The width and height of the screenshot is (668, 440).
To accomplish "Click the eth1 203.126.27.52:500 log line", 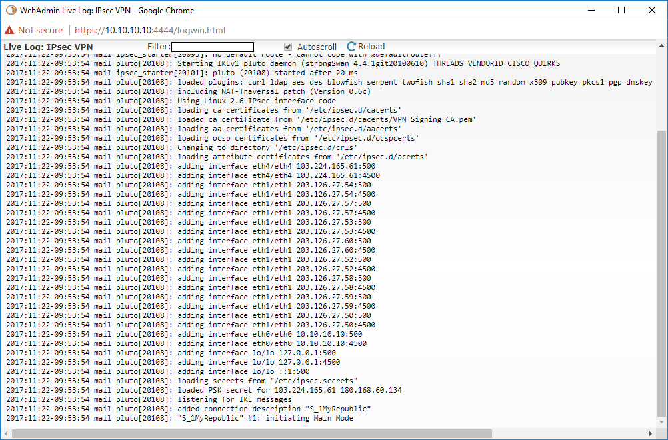I will pyautogui.click(x=188, y=260).
